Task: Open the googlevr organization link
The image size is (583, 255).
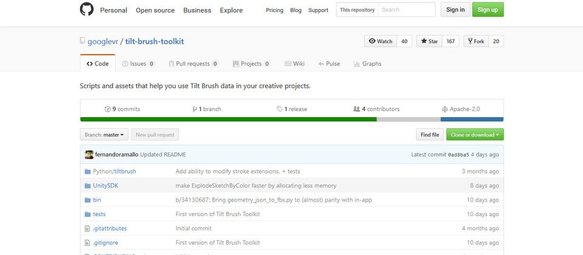Action: click(x=103, y=41)
